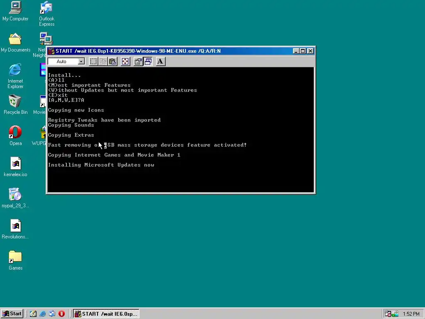This screenshot has width=425, height=319.
Task: Click the 'Copying Extras' line
Action: 71,135
